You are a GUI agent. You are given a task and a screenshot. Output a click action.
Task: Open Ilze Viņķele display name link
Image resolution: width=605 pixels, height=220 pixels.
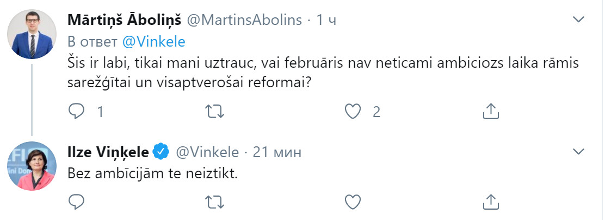[108, 152]
